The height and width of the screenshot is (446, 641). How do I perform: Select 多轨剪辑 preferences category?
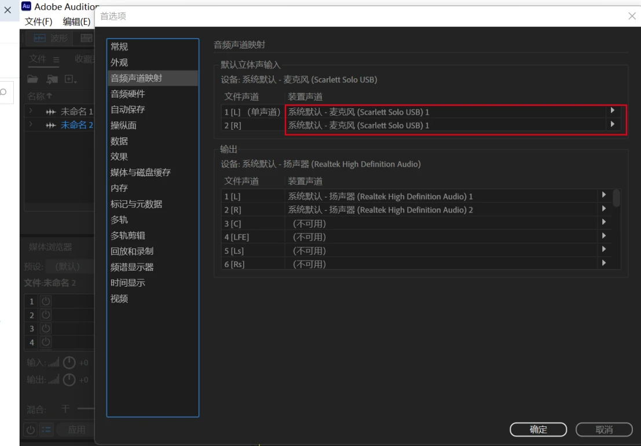point(153,236)
